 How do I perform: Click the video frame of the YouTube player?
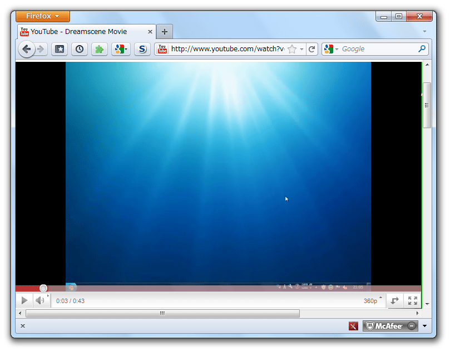click(x=219, y=173)
